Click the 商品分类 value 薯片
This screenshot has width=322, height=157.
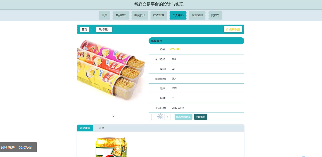(174, 79)
